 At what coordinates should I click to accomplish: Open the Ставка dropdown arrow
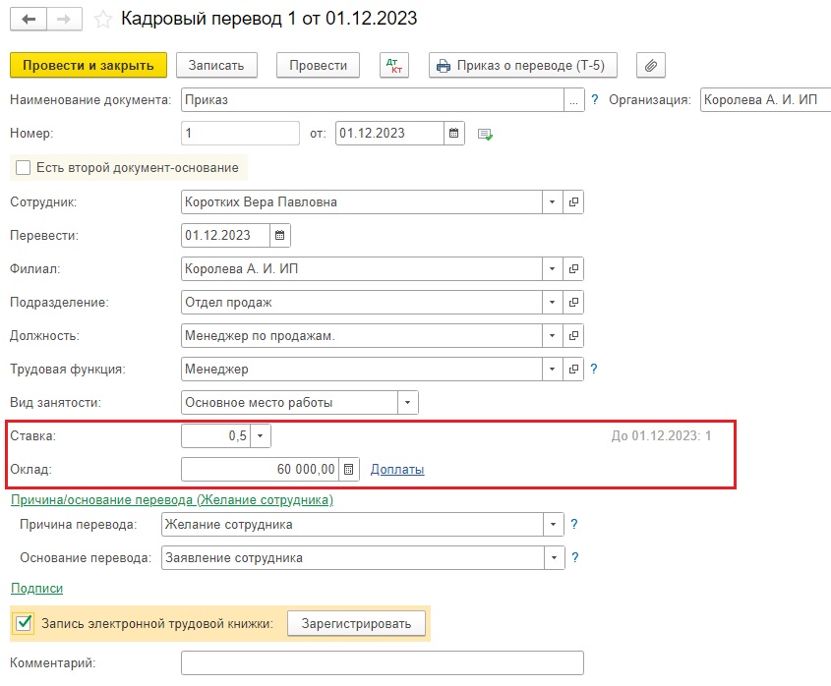261,436
